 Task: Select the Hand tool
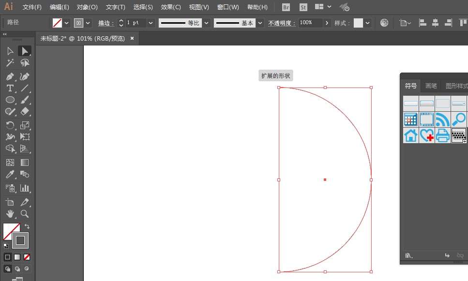click(10, 213)
